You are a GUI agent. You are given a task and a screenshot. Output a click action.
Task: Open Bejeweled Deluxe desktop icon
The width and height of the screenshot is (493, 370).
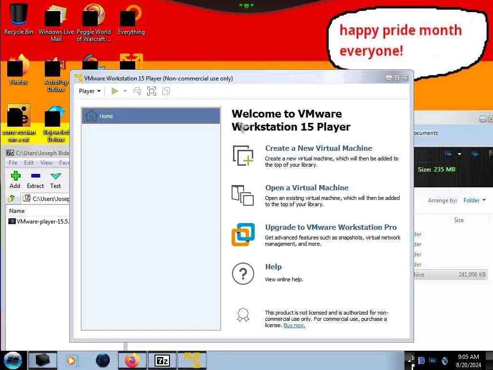pyautogui.click(x=56, y=123)
